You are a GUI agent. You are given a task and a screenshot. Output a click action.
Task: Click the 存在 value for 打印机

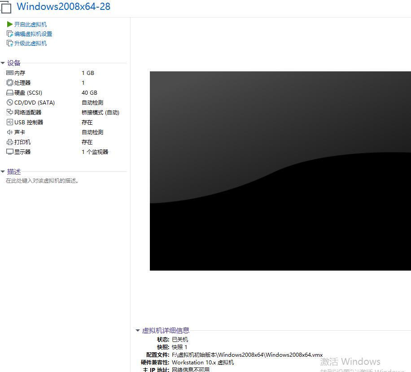point(87,142)
